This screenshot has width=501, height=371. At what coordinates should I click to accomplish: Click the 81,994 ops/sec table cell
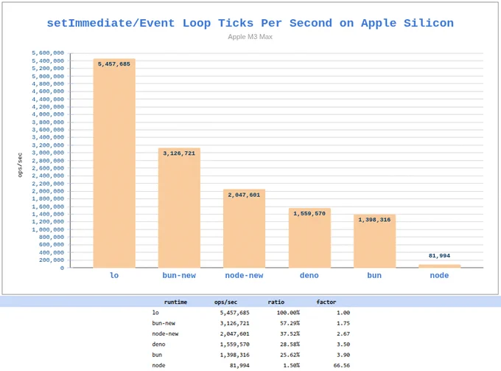pos(239,365)
